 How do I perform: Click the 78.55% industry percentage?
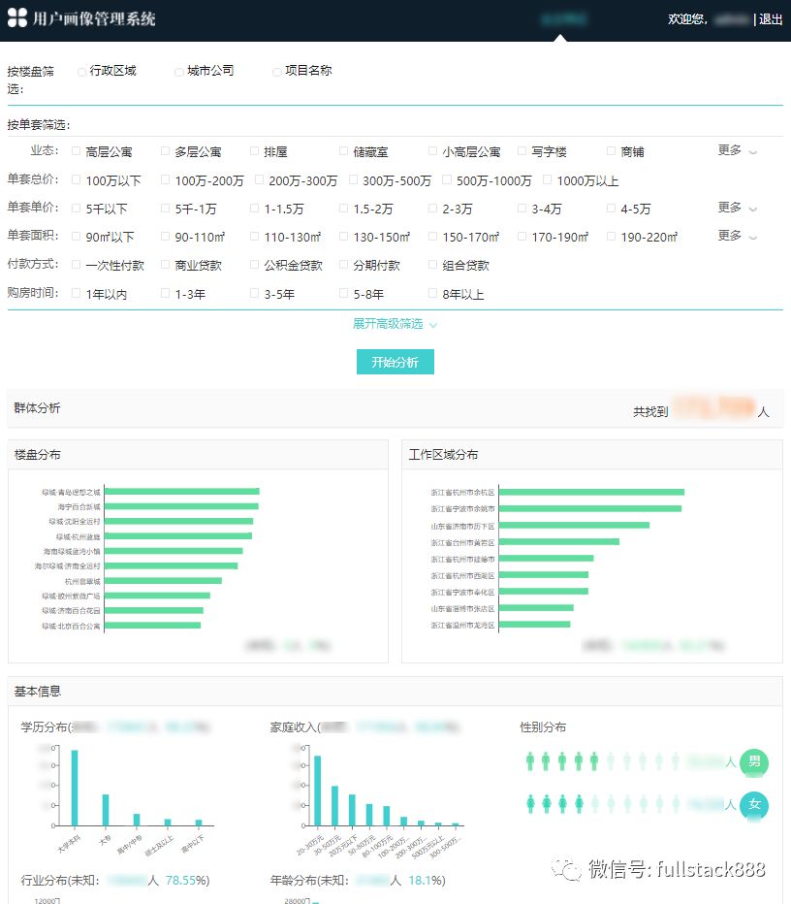click(x=184, y=881)
